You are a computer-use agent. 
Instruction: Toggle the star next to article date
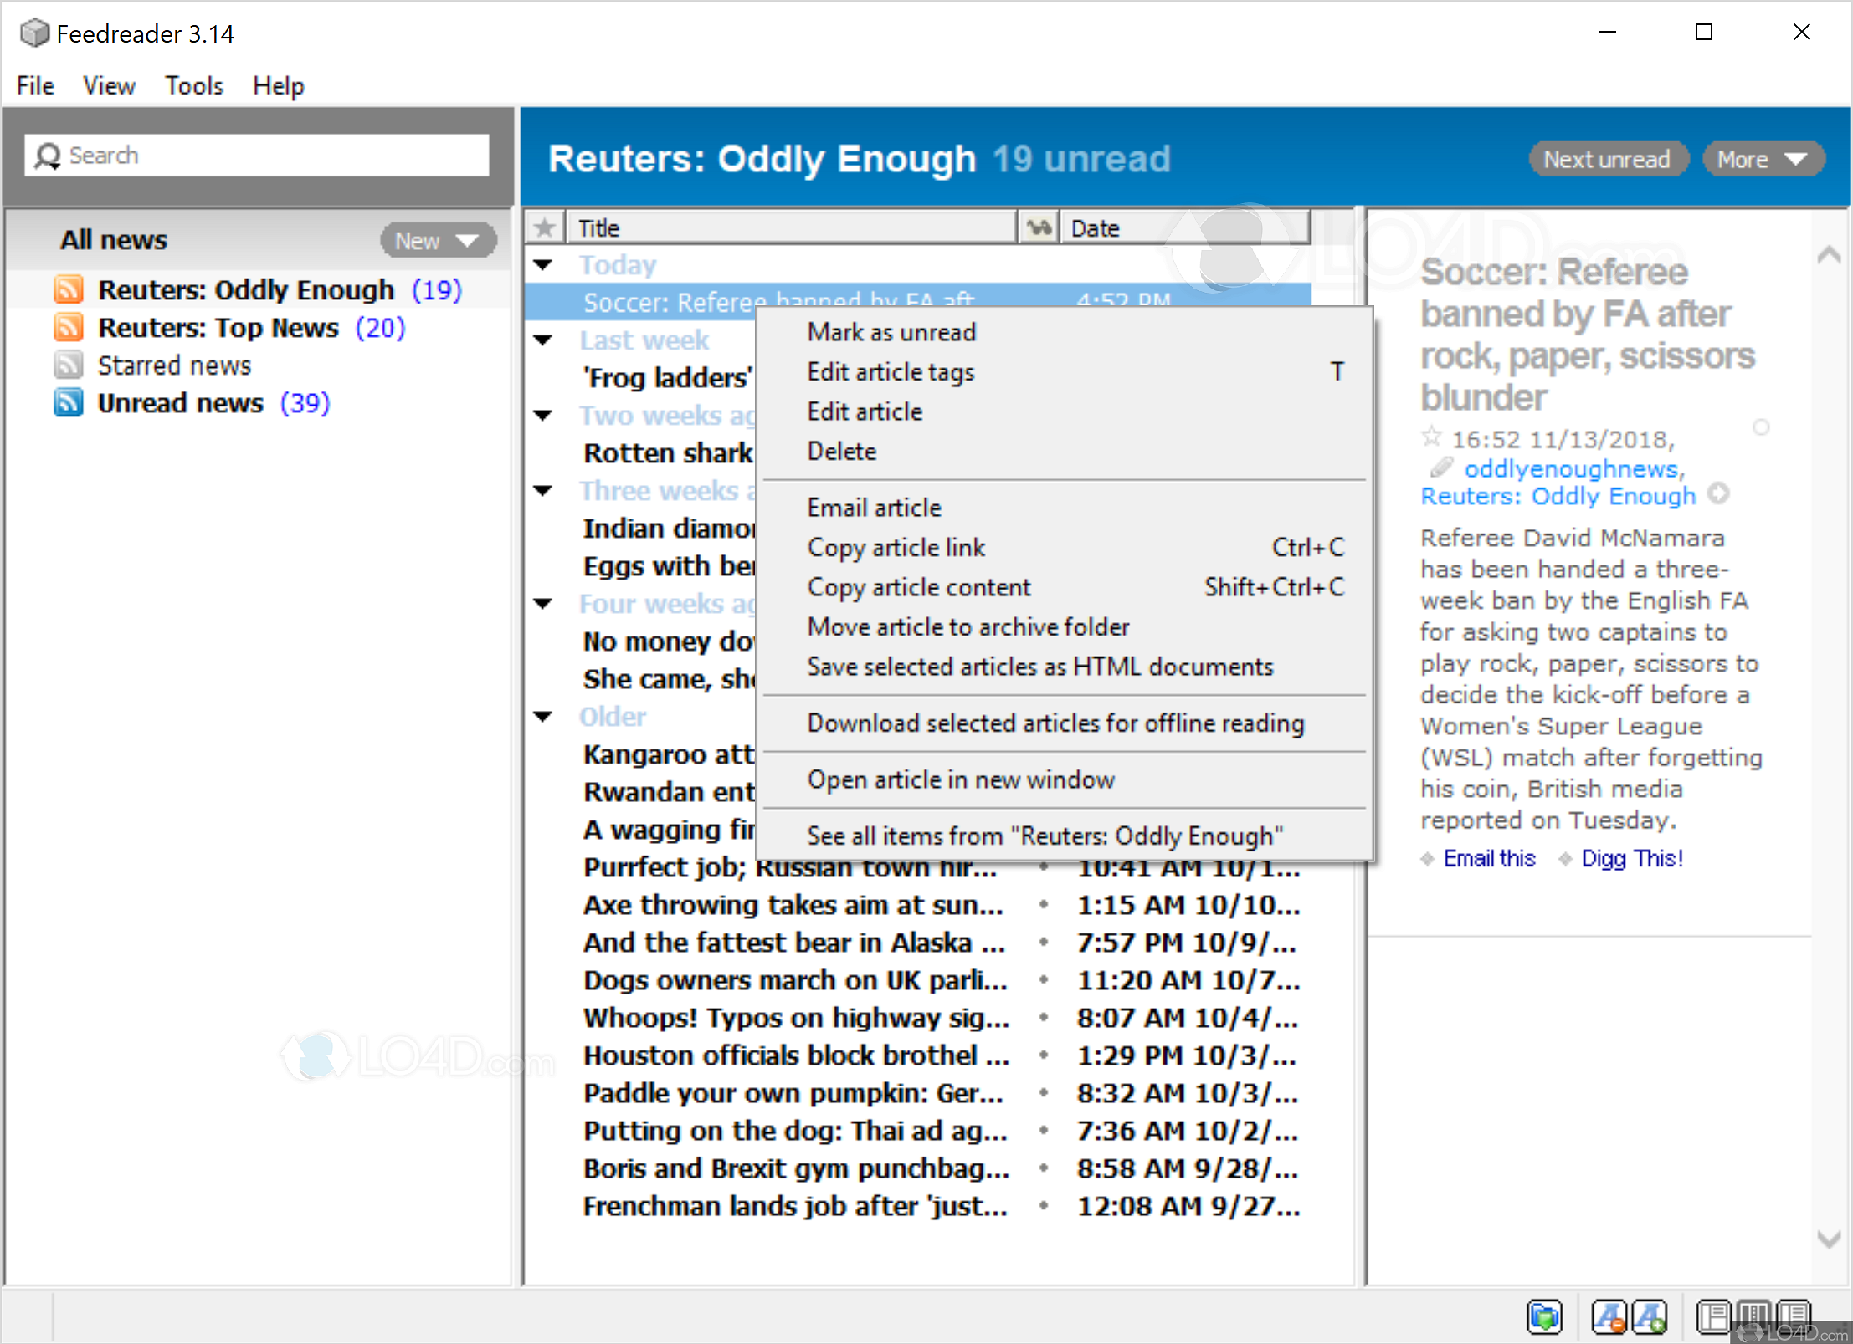[1431, 437]
